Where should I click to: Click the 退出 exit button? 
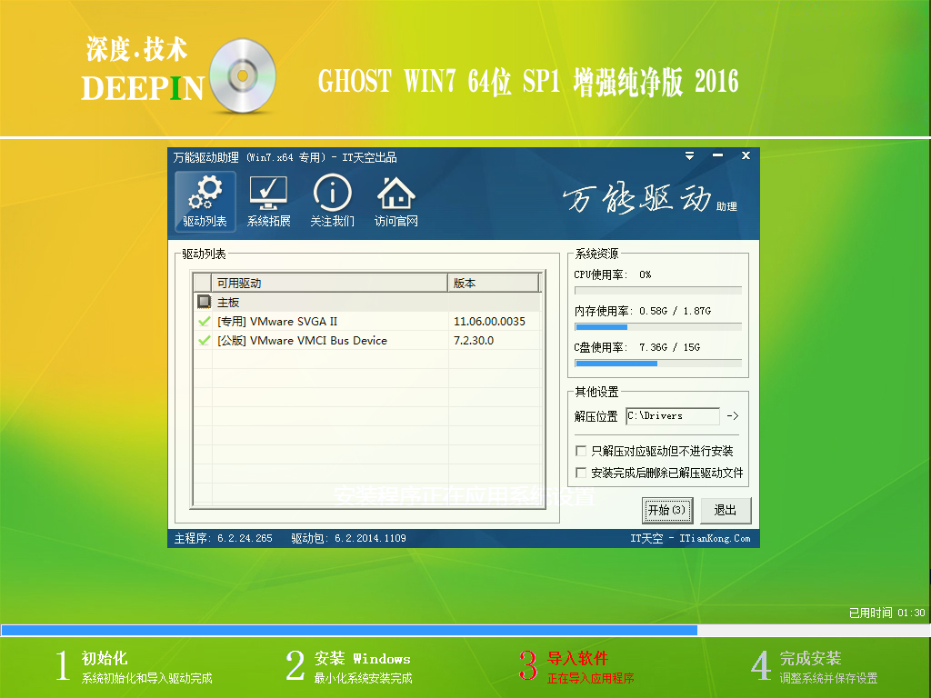click(725, 511)
